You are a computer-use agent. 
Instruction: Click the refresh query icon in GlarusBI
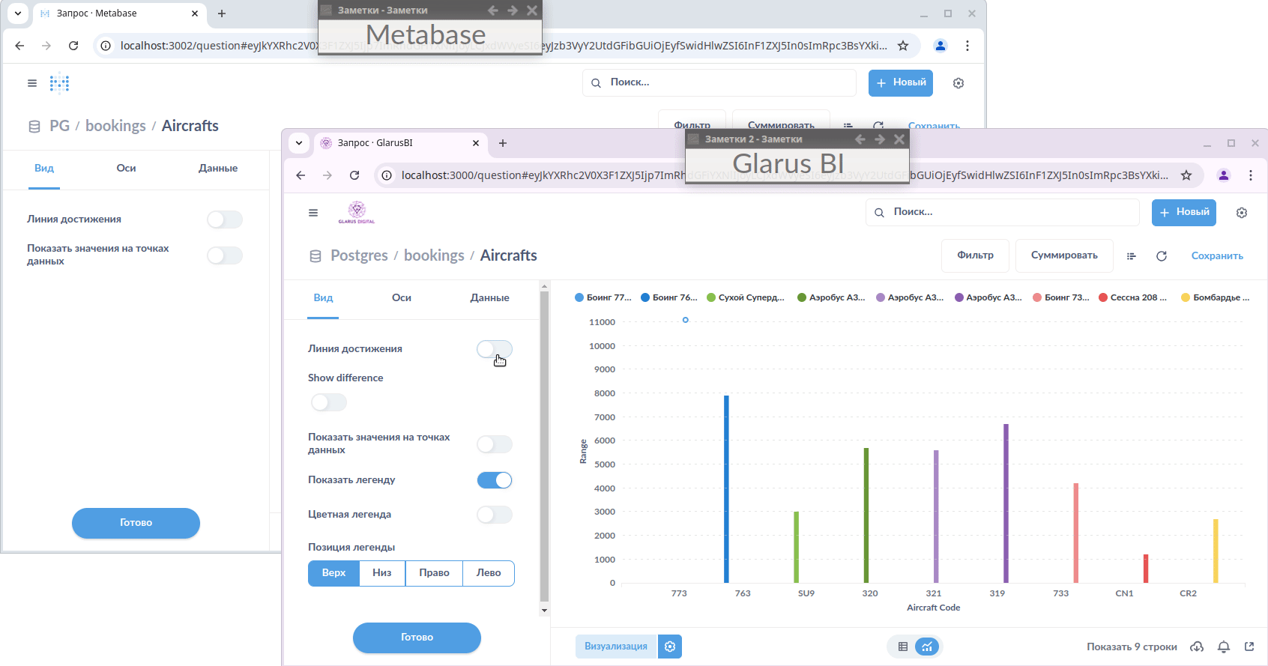1161,256
